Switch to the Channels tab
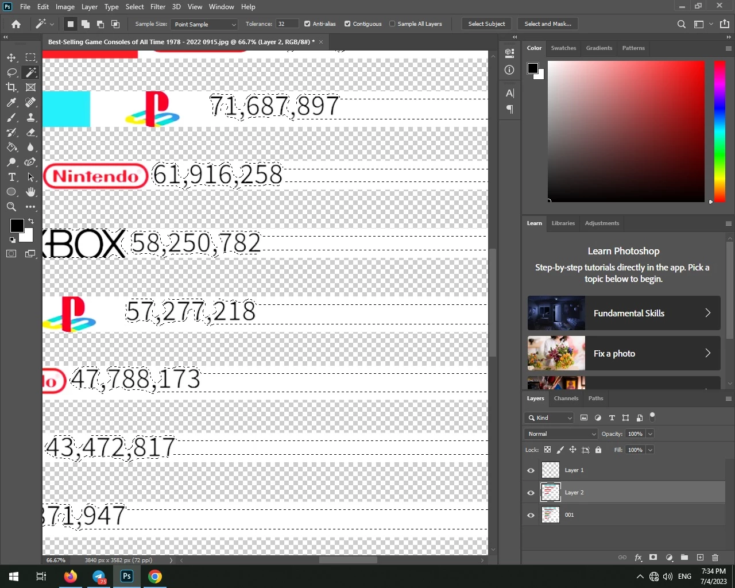735x588 pixels. click(x=566, y=399)
